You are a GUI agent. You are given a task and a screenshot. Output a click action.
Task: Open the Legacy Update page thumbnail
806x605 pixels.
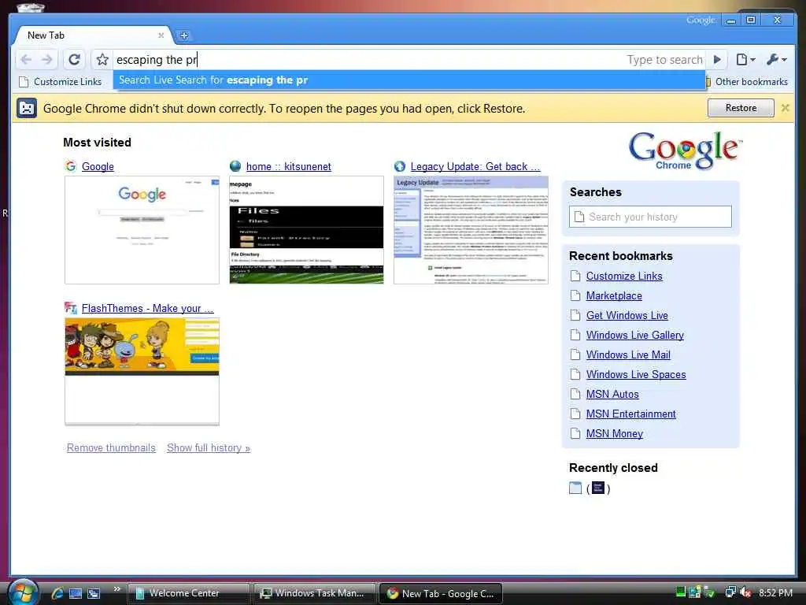(471, 230)
